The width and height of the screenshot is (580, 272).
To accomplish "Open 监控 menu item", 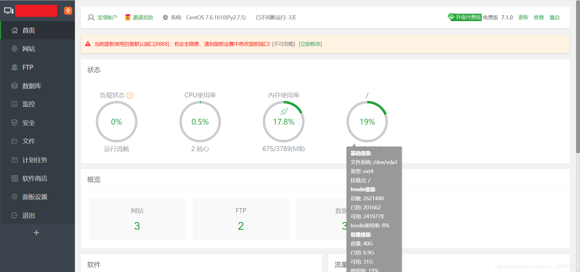I will coord(37,104).
